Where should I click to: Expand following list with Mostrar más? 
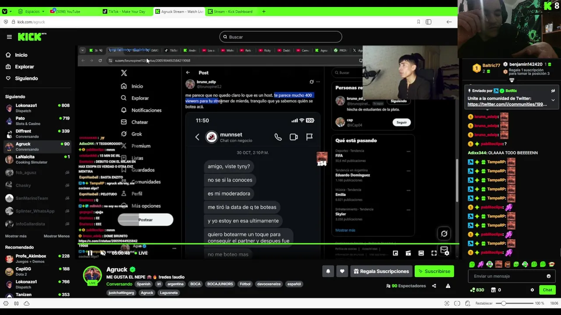click(16, 236)
